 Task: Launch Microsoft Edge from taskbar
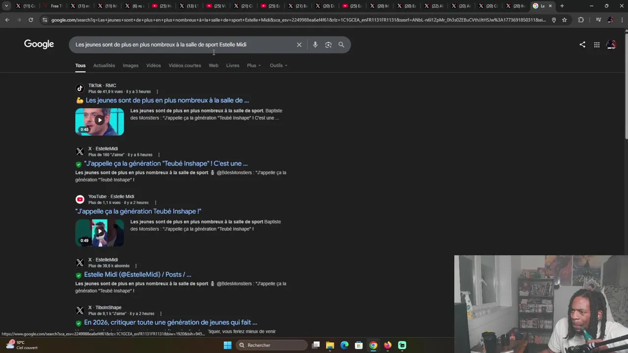pos(344,345)
